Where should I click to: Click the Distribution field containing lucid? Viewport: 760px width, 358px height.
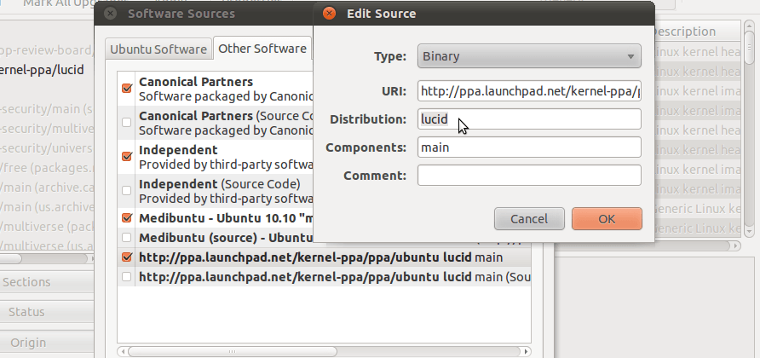[x=528, y=119]
